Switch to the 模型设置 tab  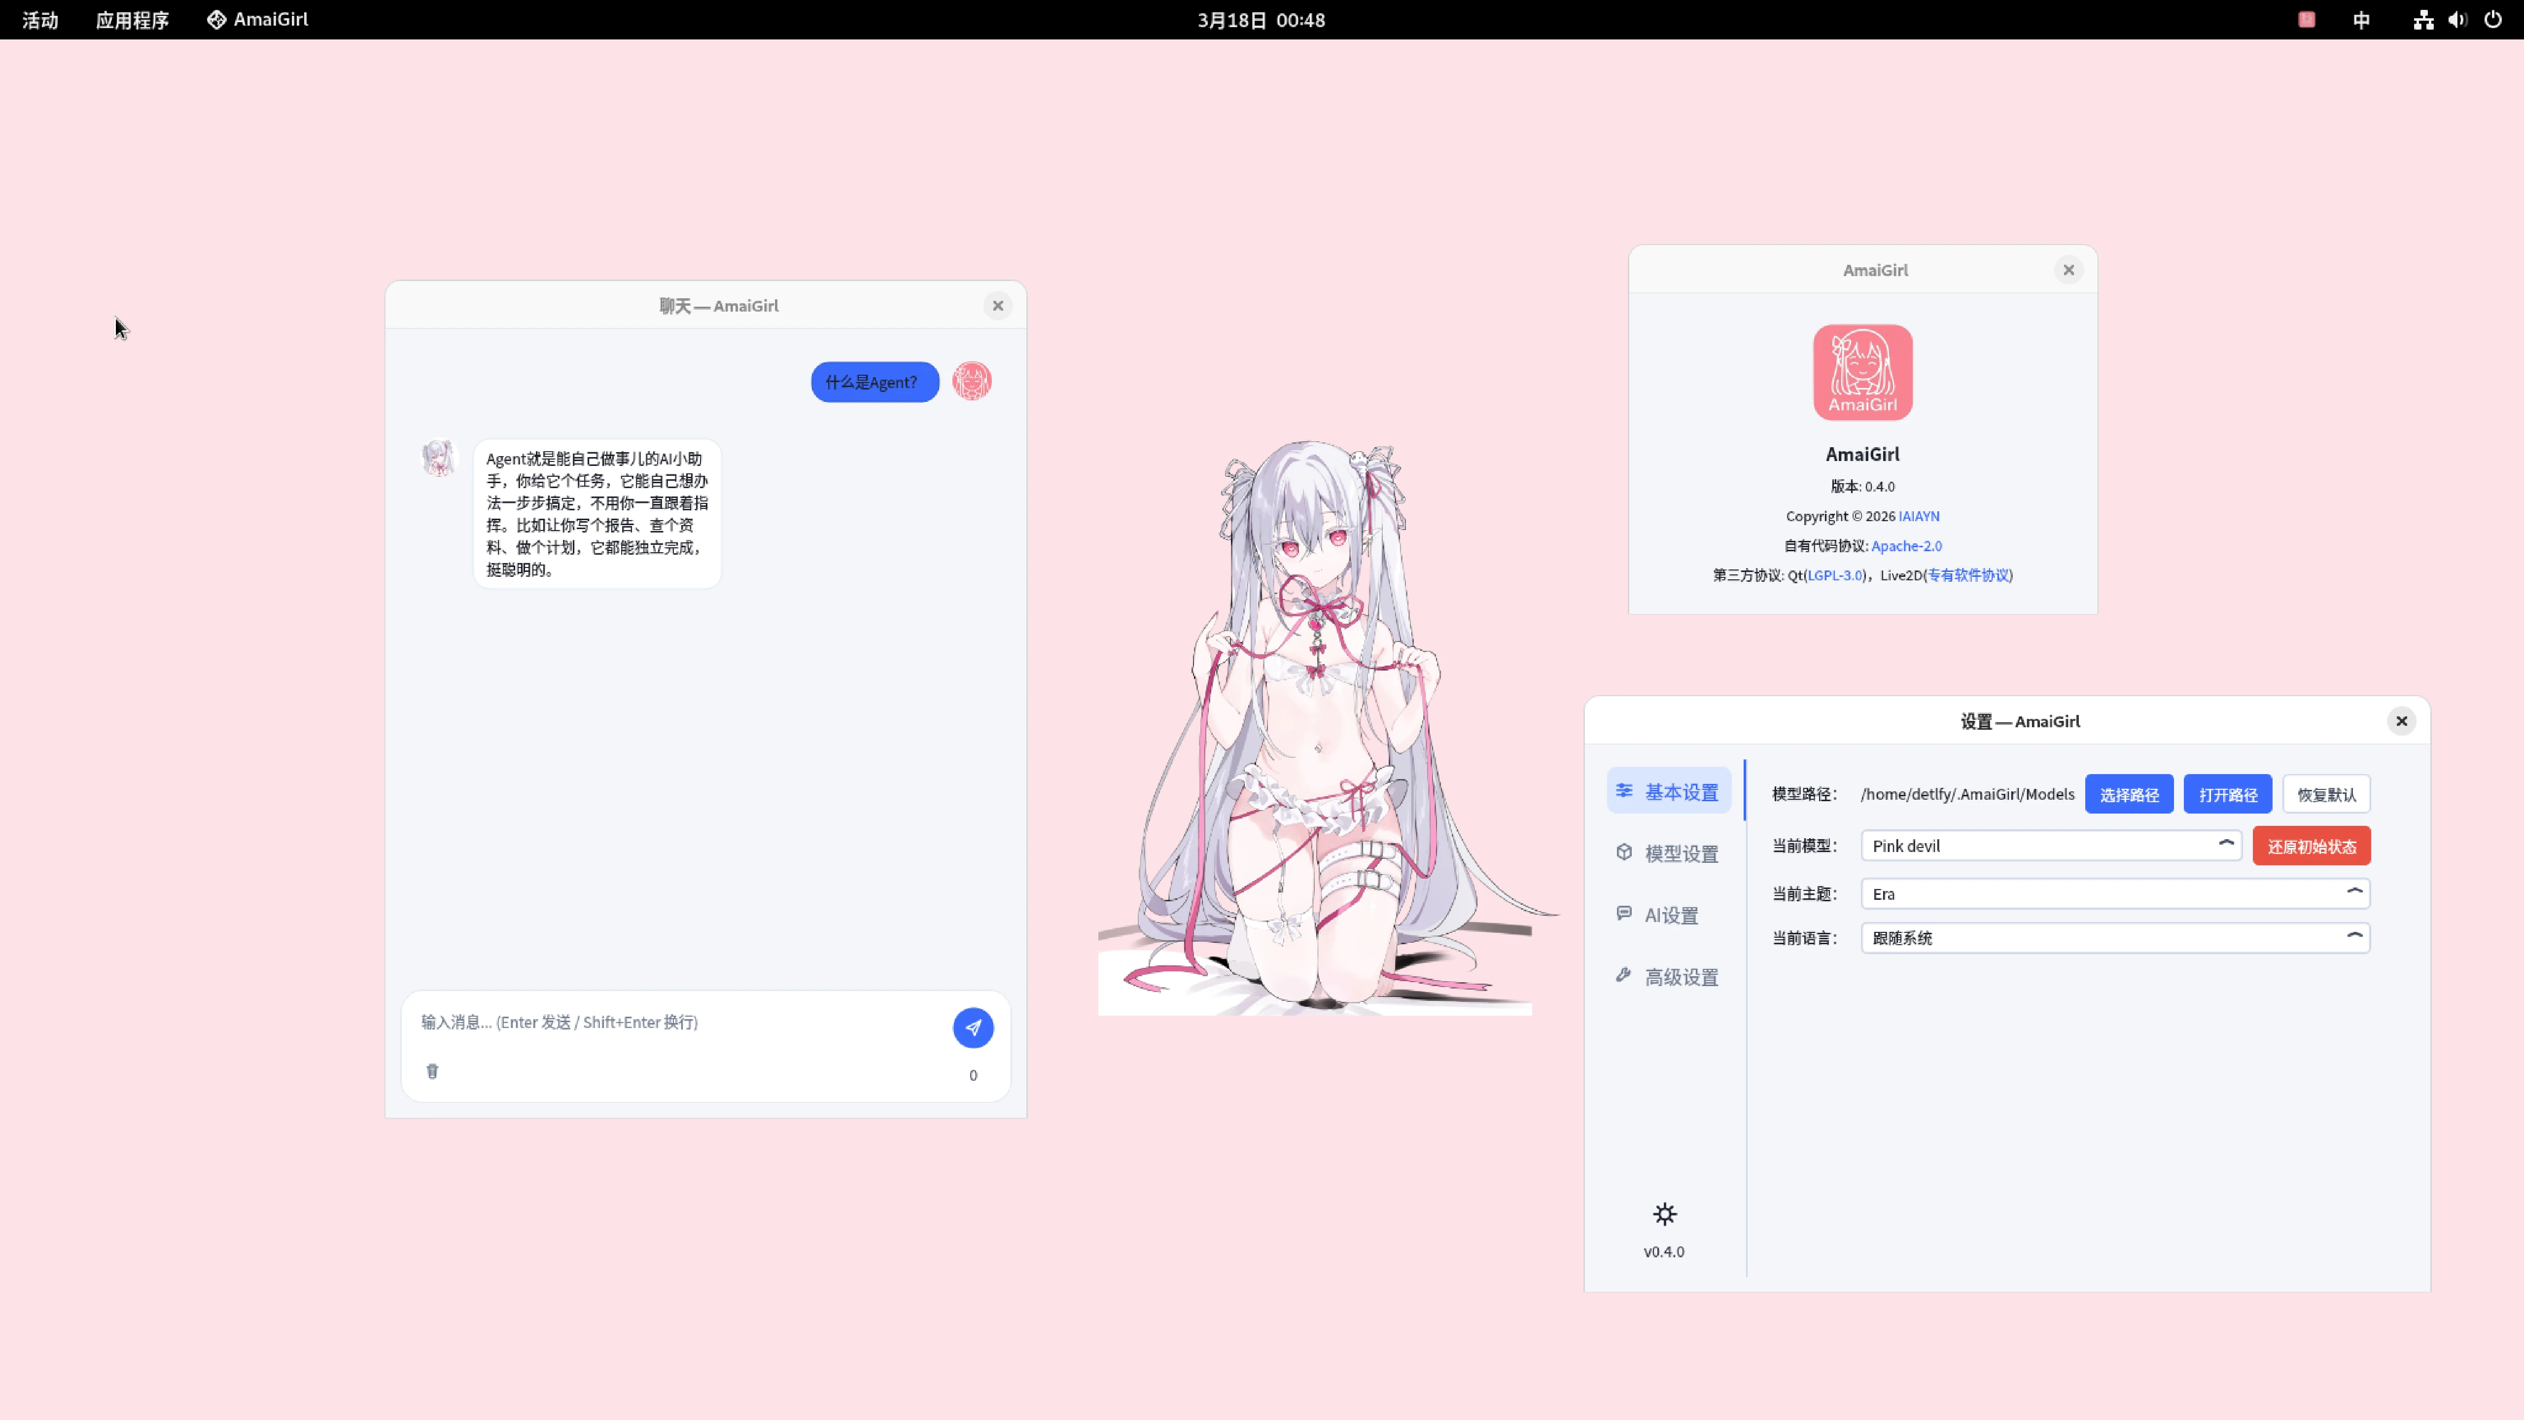[x=1670, y=853]
